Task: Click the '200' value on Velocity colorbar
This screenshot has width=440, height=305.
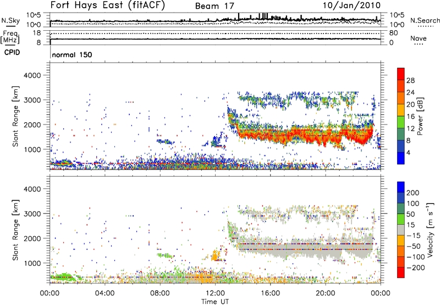Action: tap(413, 193)
